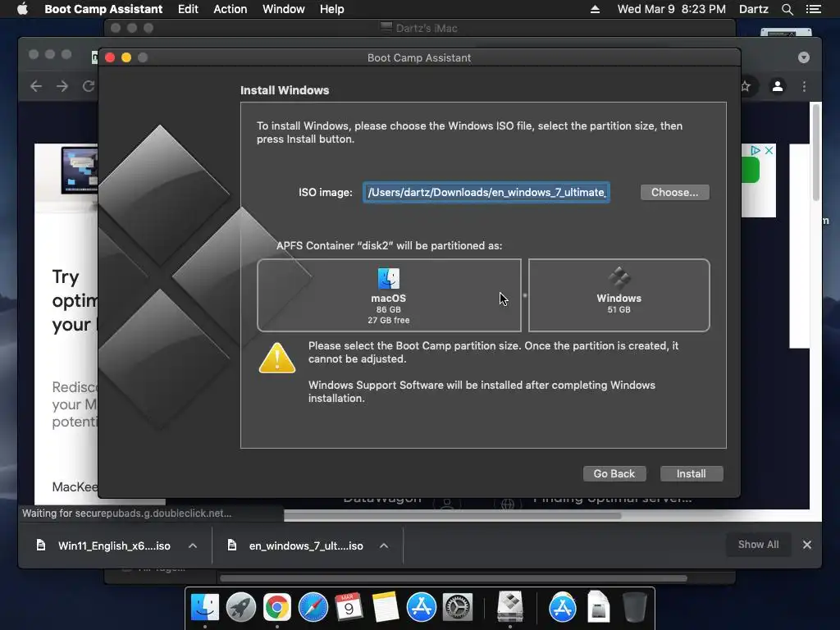Expand options for Win11_English iso download

[x=193, y=546]
